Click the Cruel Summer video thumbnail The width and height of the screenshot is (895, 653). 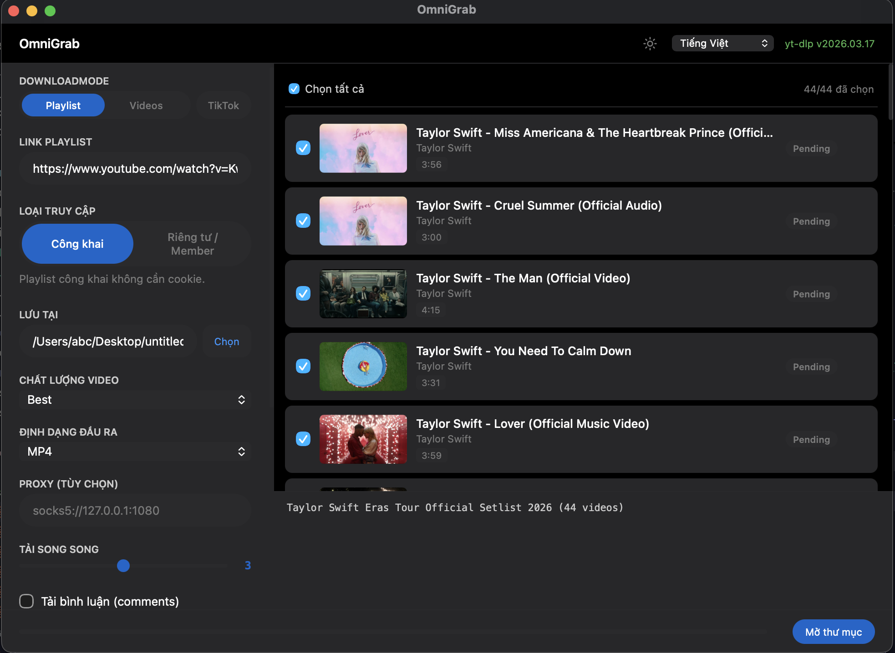coord(363,221)
